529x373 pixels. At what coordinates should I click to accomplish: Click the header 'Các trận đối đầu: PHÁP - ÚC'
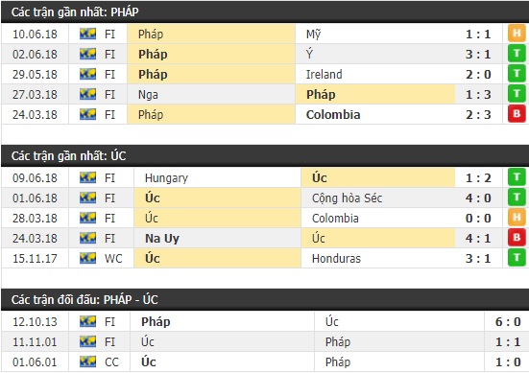[x=84, y=299]
